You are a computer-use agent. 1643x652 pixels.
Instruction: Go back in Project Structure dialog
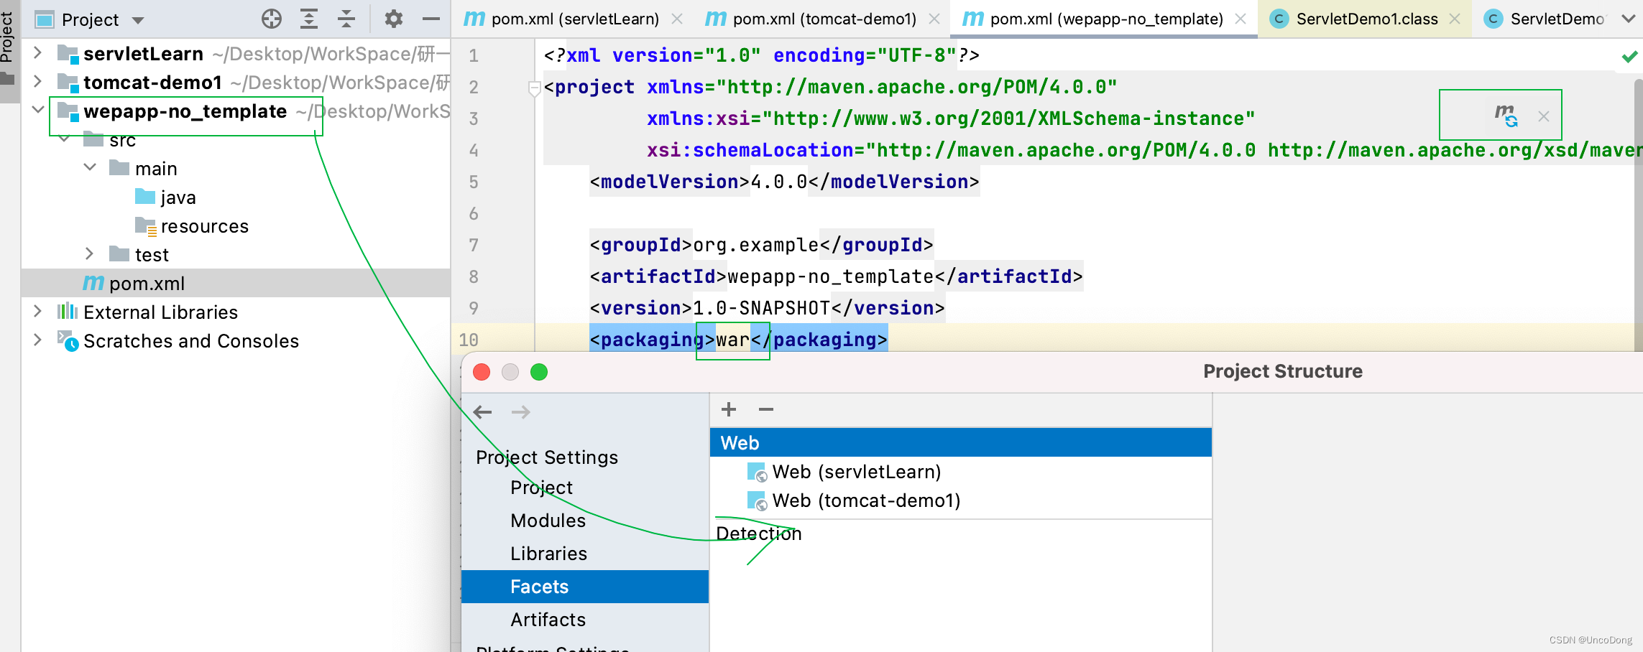click(x=483, y=412)
